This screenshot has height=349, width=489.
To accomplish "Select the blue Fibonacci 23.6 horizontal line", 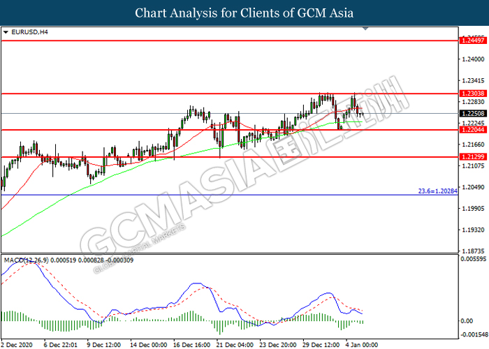I will pyautogui.click(x=210, y=195).
